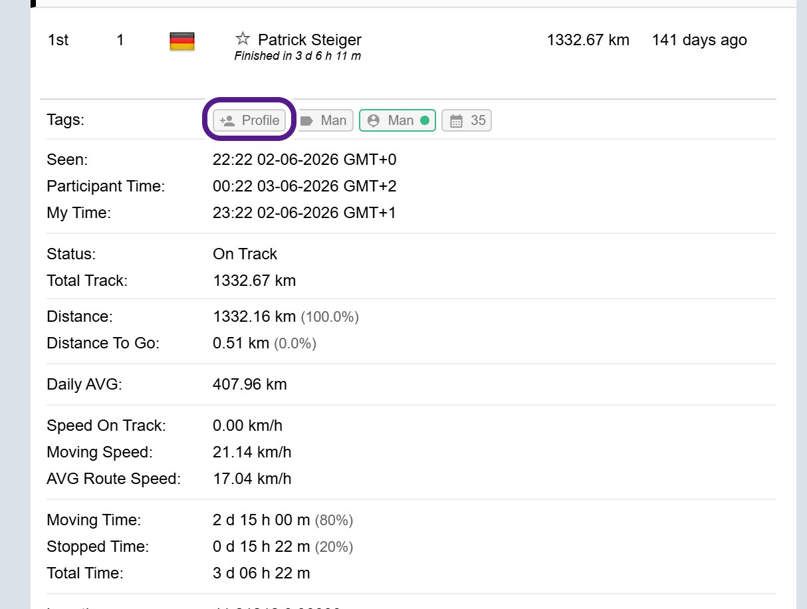Select Participant Time value 00:22 03-06-2026 GMT+2

[x=304, y=186]
